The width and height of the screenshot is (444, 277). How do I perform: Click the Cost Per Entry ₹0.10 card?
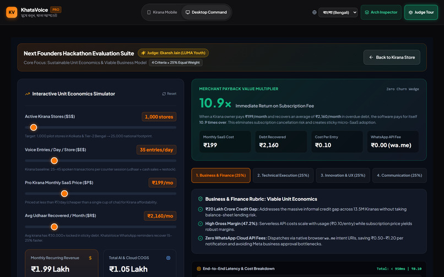(337, 142)
